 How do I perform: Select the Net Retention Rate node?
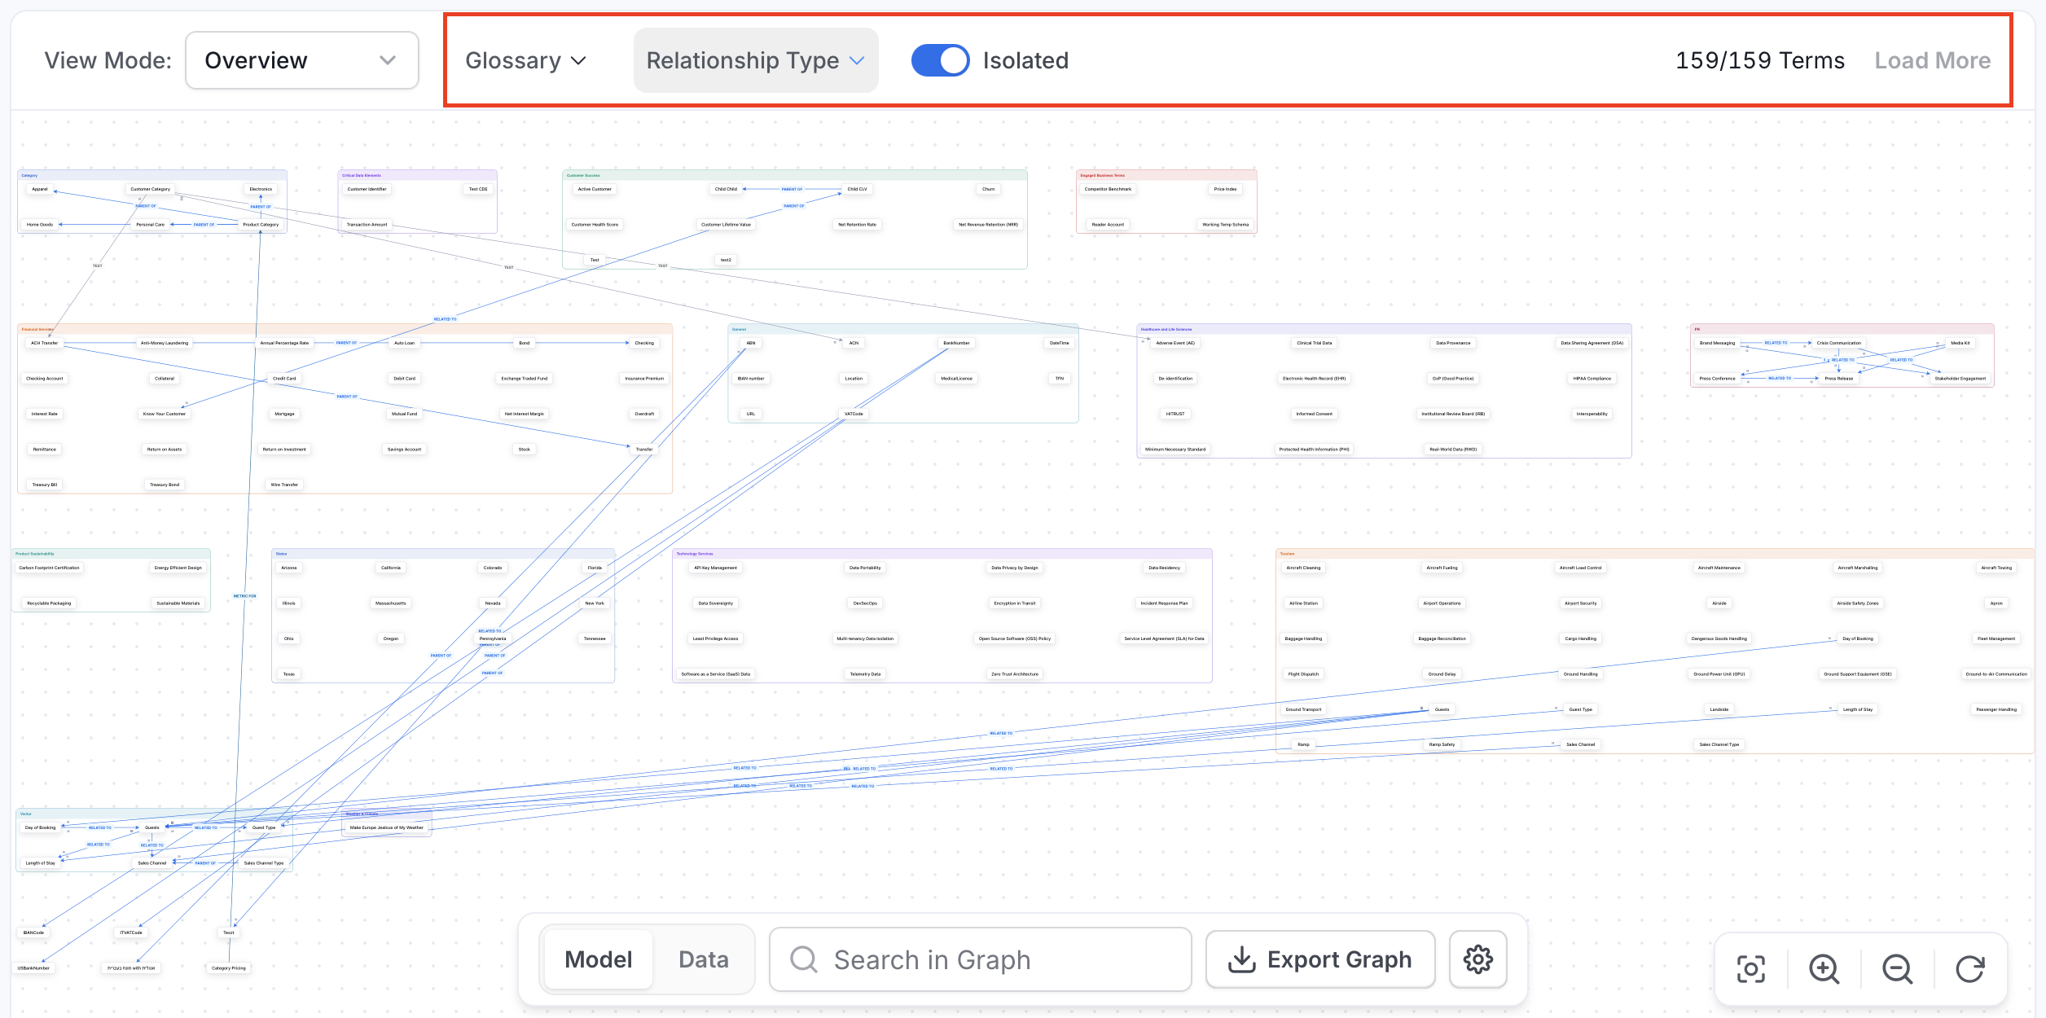857,225
